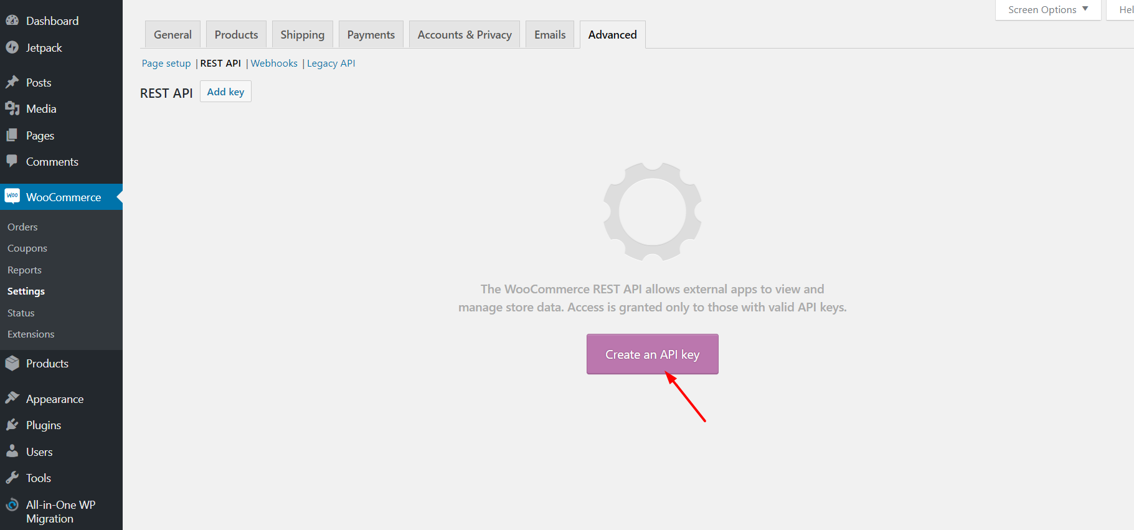
Task: Switch to the Emails tab
Action: [550, 34]
